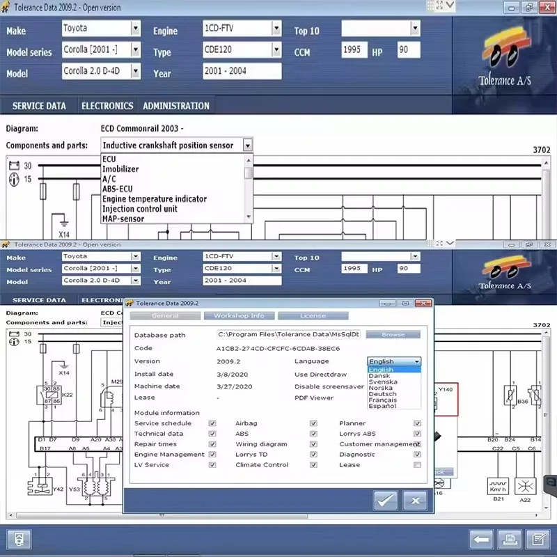Open SERVICE DATA tab in lower window
The width and height of the screenshot is (557, 557).
pyautogui.click(x=39, y=300)
